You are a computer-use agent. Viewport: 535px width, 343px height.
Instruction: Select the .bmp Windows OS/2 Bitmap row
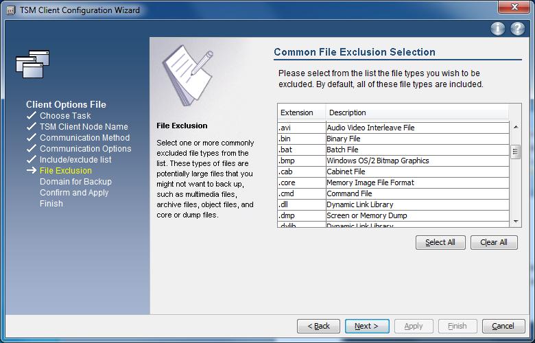393,161
